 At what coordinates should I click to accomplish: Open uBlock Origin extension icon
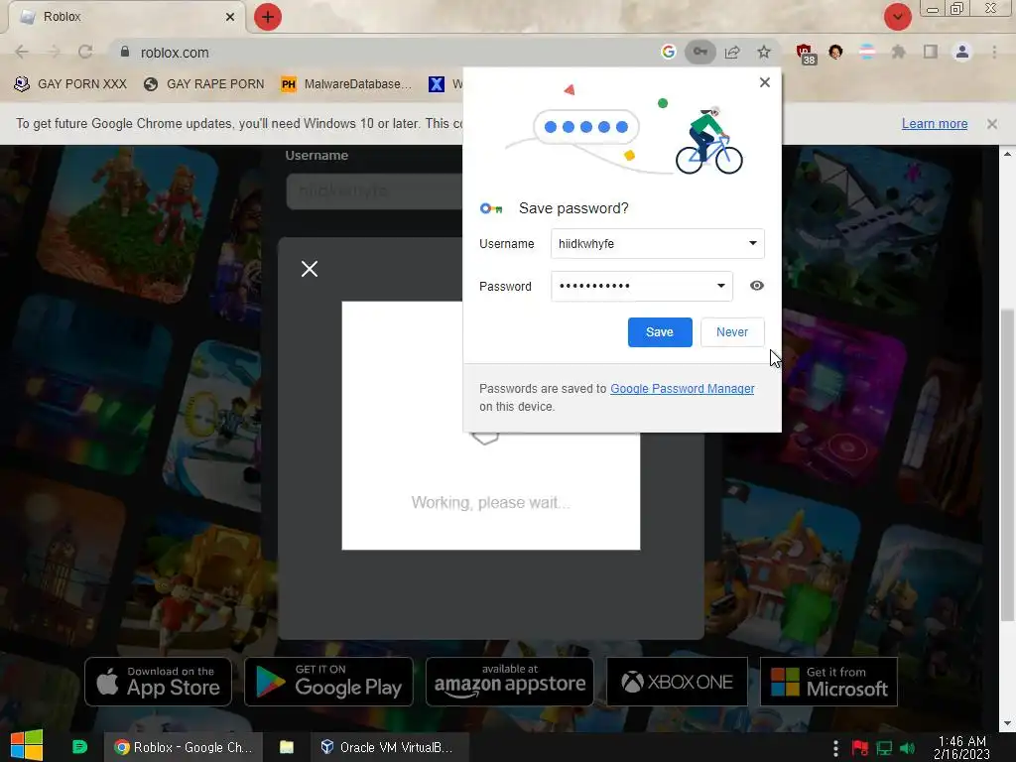806,54
